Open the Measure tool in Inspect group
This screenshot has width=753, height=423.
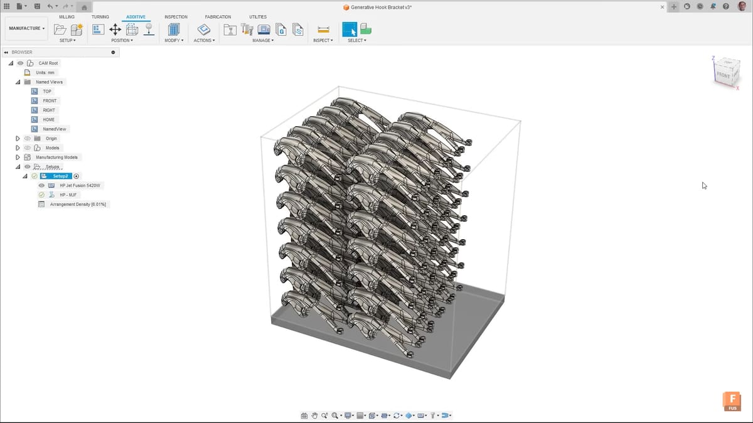pyautogui.click(x=323, y=29)
